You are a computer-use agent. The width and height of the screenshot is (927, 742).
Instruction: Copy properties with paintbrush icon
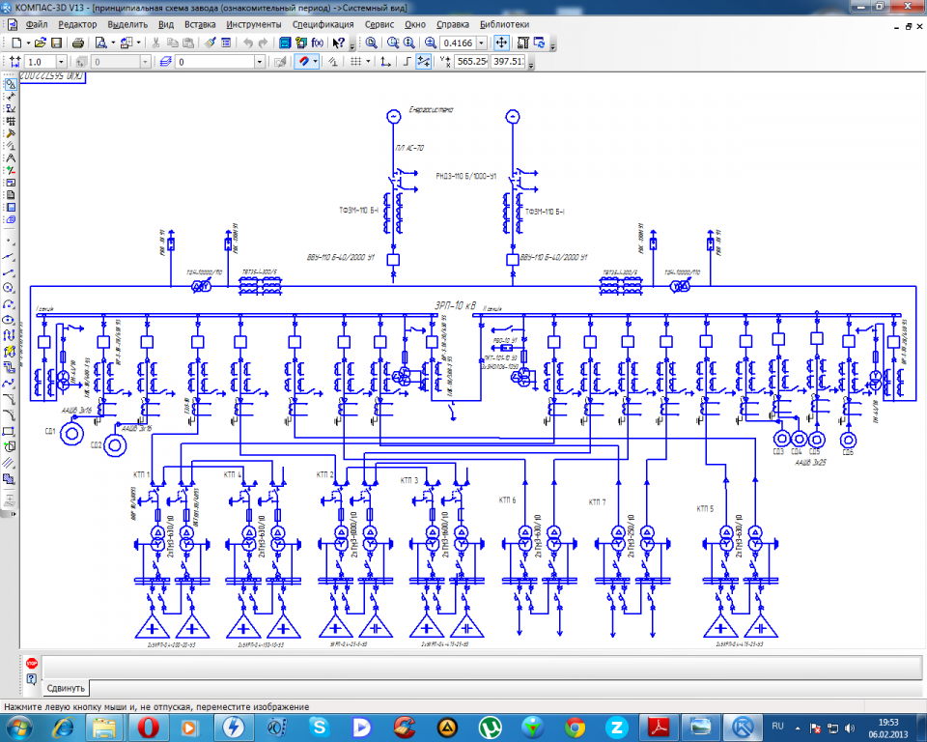(210, 43)
